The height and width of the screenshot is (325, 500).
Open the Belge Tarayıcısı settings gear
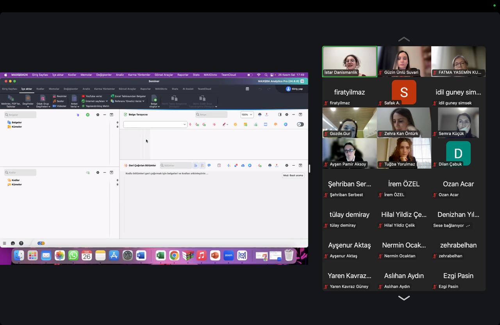coord(287,114)
